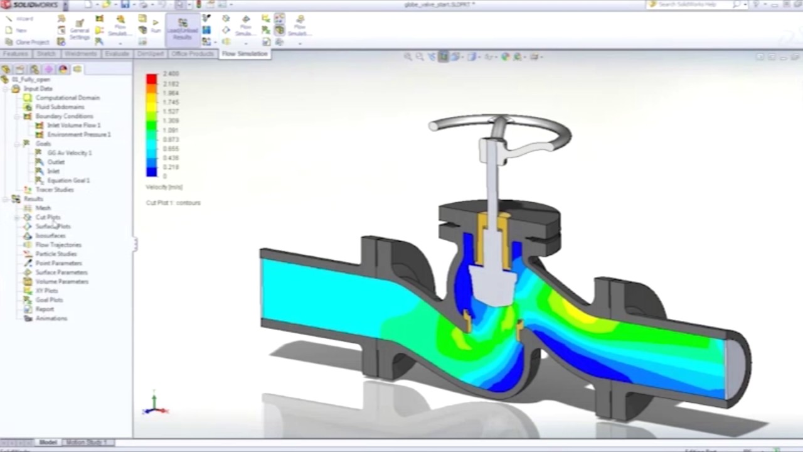Collapse the Results tree node

click(5, 199)
